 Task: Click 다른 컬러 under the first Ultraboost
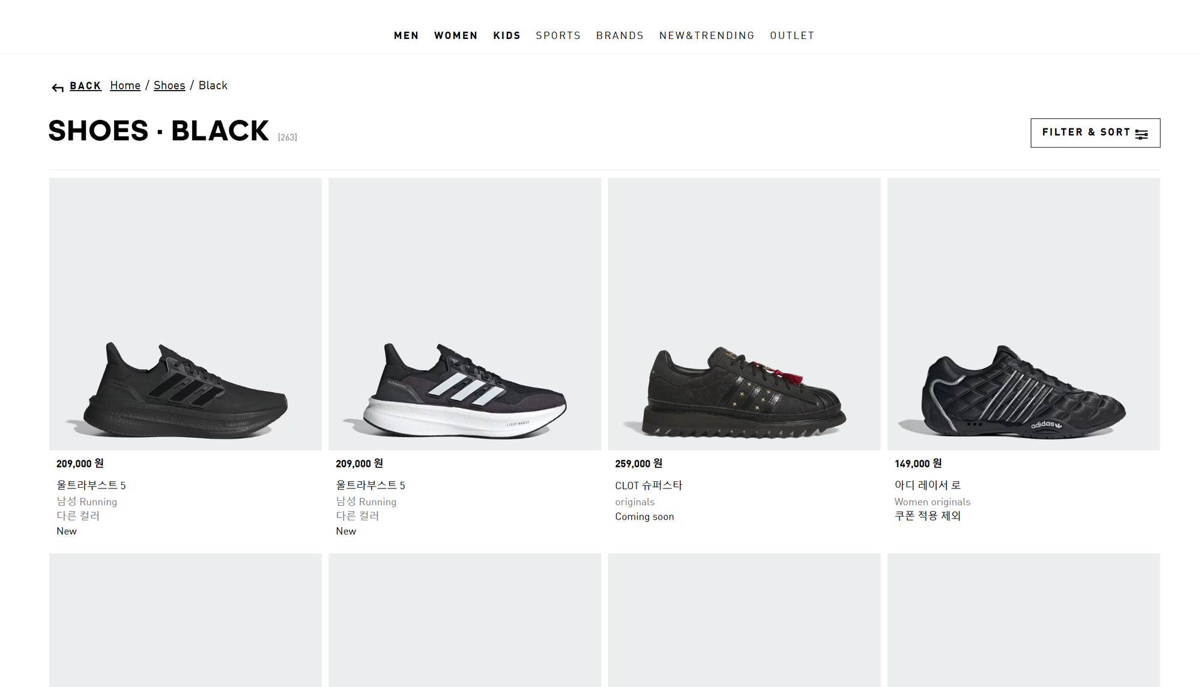click(x=78, y=516)
